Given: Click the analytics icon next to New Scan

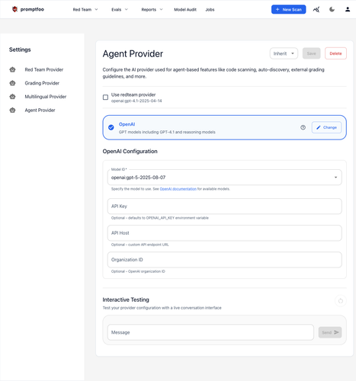Looking at the screenshot, I should (x=316, y=9).
